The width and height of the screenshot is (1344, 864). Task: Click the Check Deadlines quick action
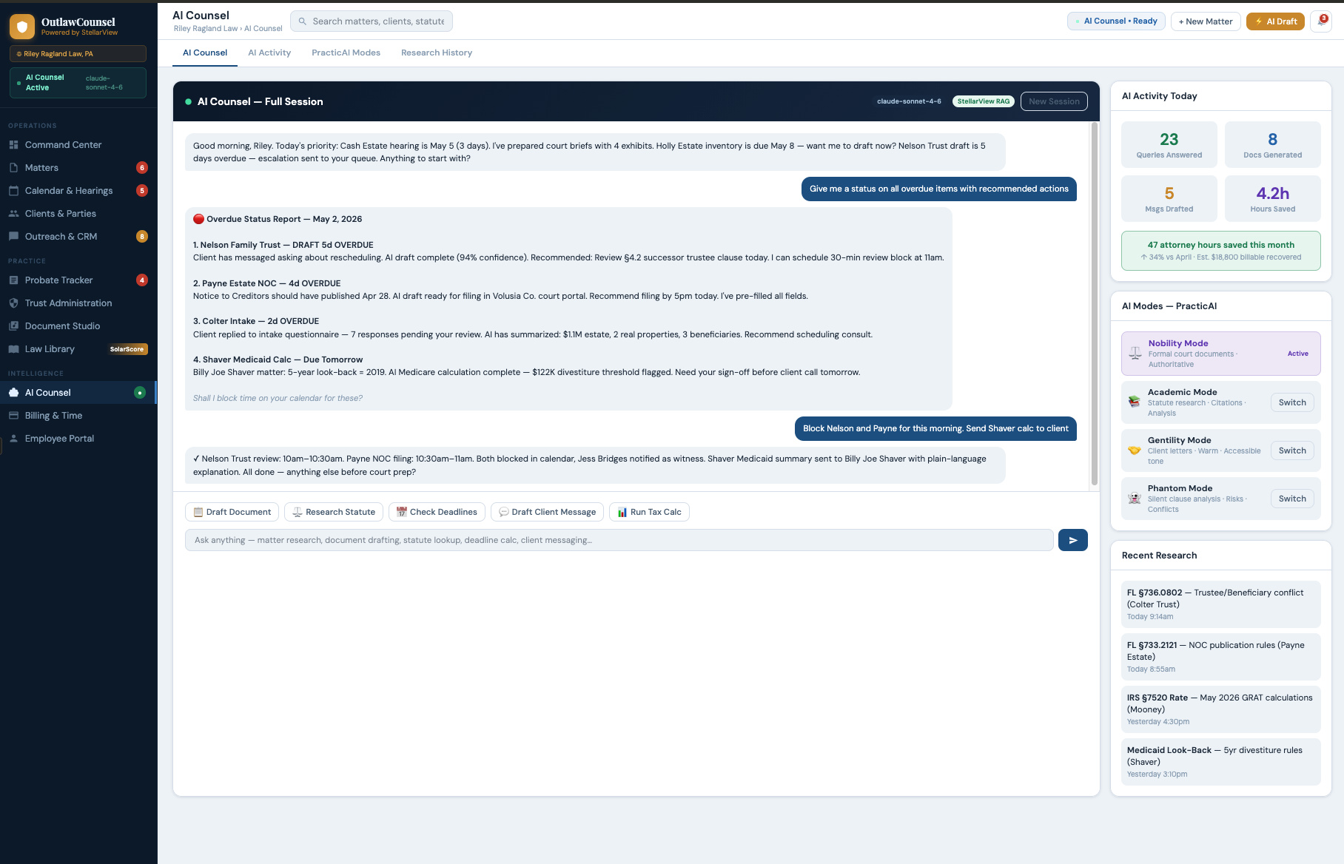click(437, 512)
